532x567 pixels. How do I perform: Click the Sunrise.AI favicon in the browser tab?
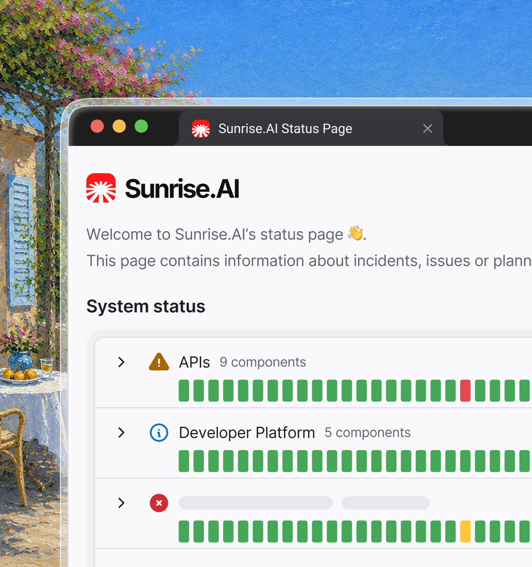(x=201, y=129)
